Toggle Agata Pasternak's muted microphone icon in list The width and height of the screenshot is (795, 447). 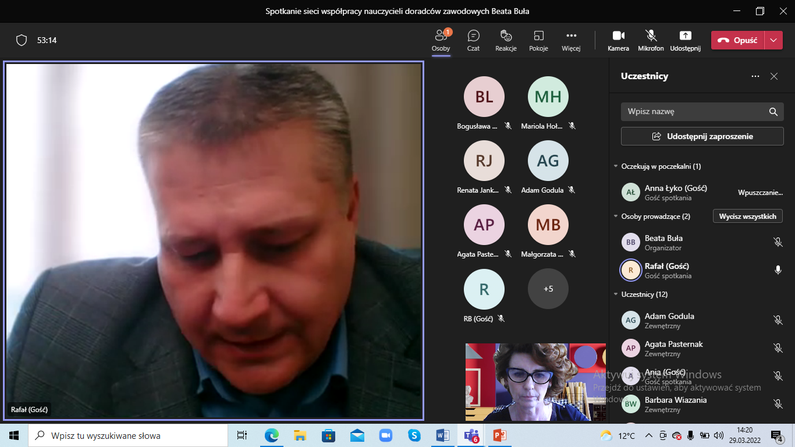tap(778, 348)
